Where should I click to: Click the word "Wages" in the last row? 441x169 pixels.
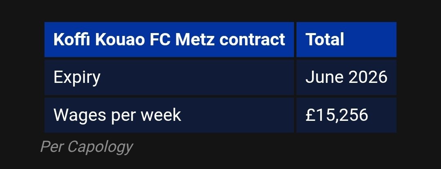tap(77, 115)
